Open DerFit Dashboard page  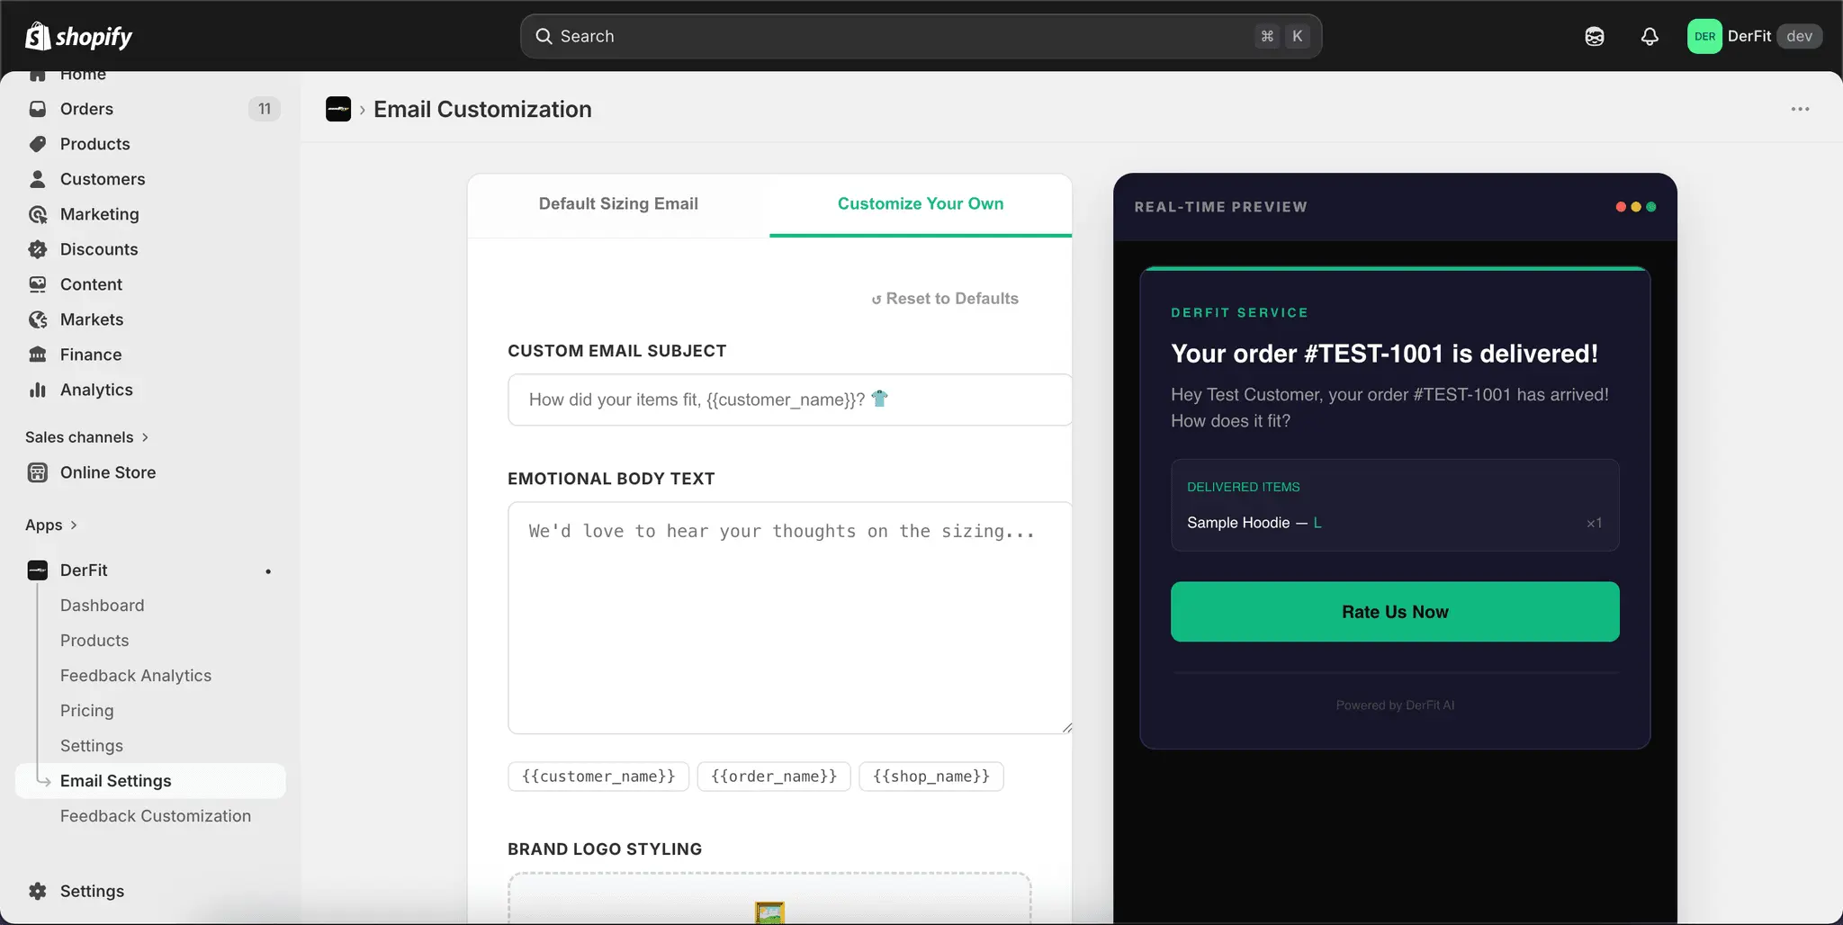point(102,606)
